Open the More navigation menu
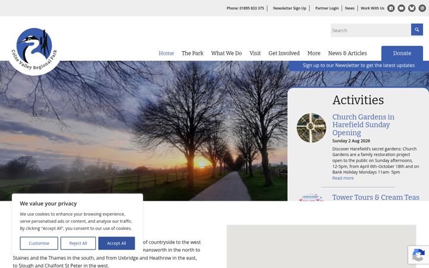Image resolution: width=429 pixels, height=268 pixels. 314,54
